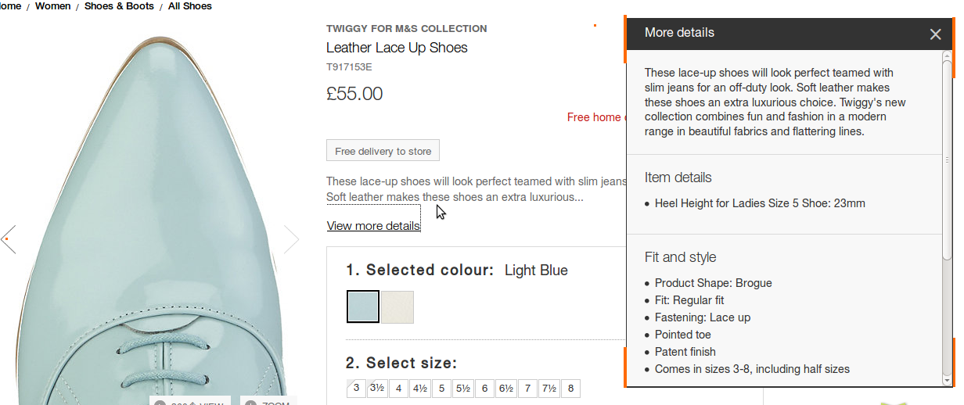This screenshot has height=405, width=964.
Task: Click the large shoe product image
Action: pyautogui.click(x=149, y=195)
